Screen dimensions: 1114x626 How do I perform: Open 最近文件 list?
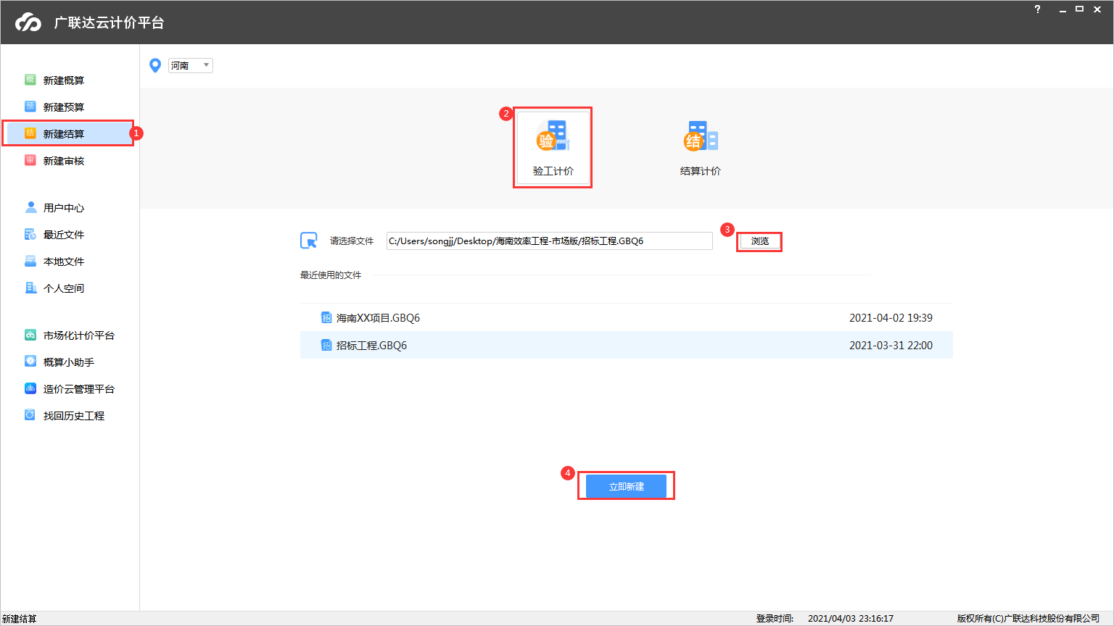[x=64, y=235]
